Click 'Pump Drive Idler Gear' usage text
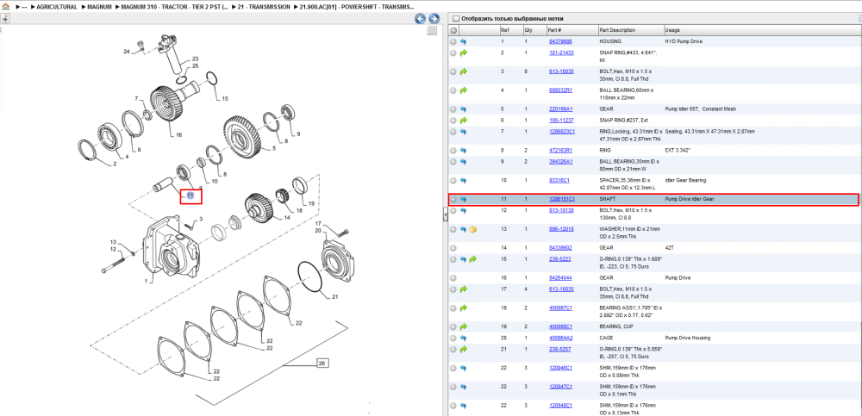Screen dimensions: 862x416 689,199
